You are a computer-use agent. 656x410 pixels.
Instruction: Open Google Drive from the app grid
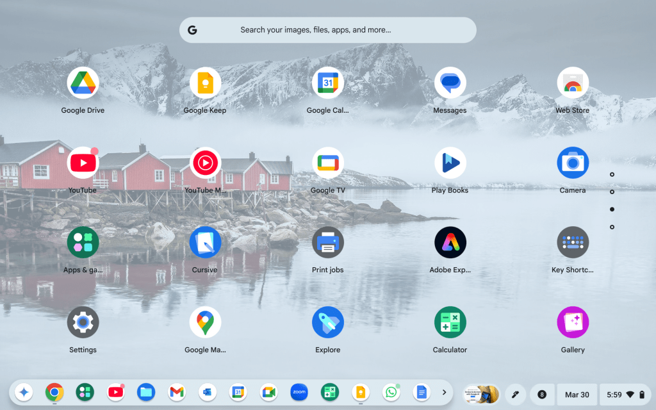click(83, 83)
